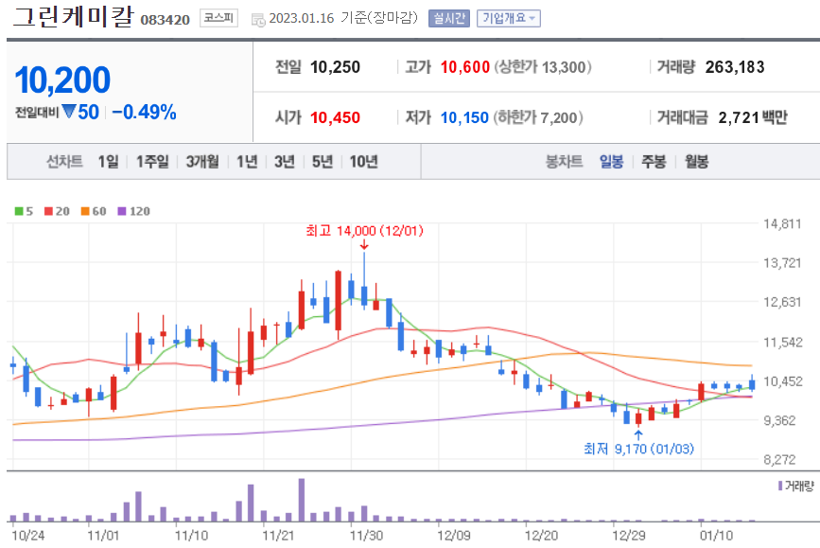Click the lower limit text 하한가 7,200
Viewport: 820px width, 548px height.
538,117
